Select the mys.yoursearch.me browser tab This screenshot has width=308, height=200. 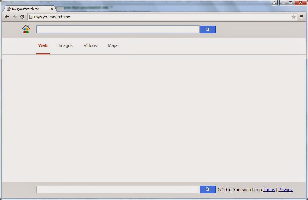[x=29, y=9]
